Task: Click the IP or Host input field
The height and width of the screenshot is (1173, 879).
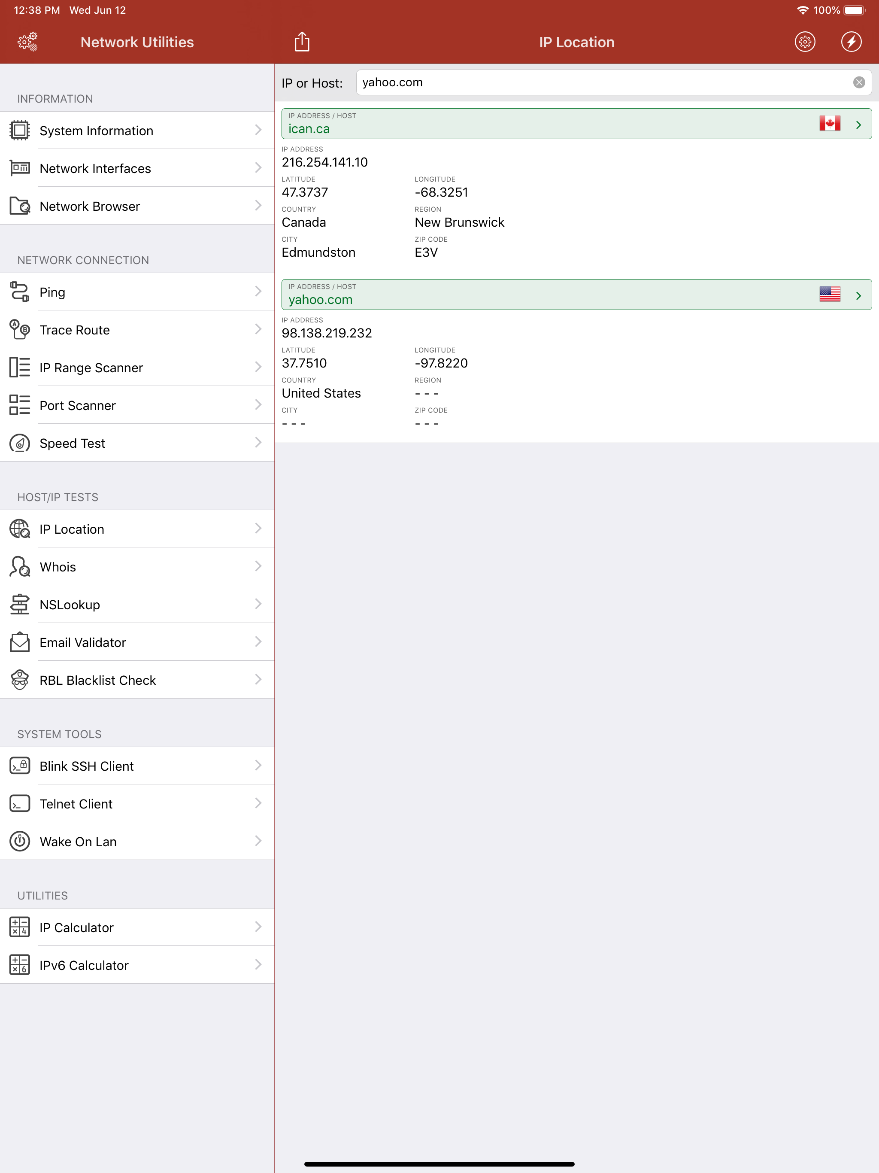Action: (604, 82)
